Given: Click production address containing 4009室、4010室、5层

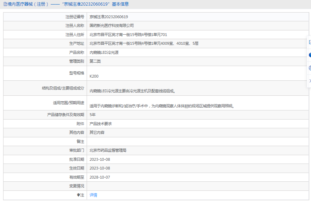Looking at the screenshot, I should (x=144, y=43).
